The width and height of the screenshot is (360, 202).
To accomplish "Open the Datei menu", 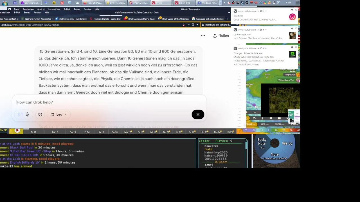I will [x=17, y=9].
